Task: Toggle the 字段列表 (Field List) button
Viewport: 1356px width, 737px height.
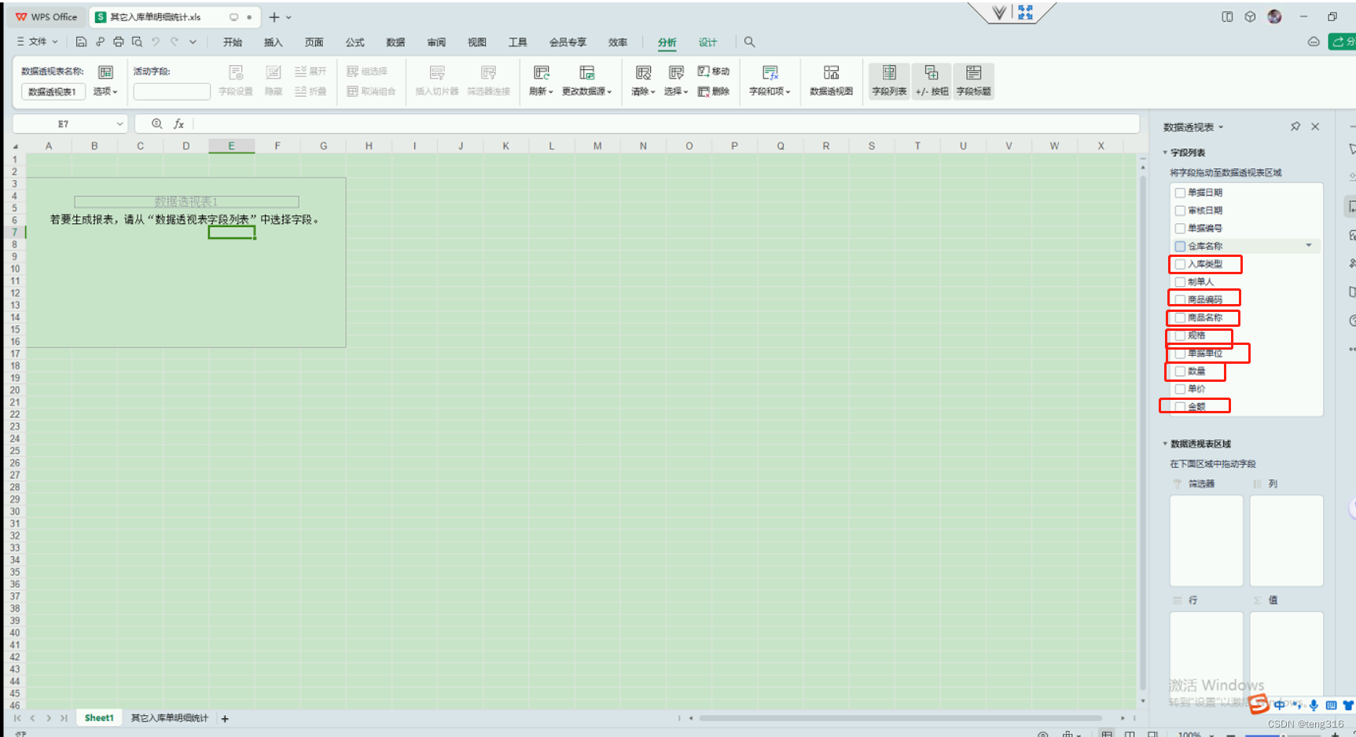Action: click(889, 82)
